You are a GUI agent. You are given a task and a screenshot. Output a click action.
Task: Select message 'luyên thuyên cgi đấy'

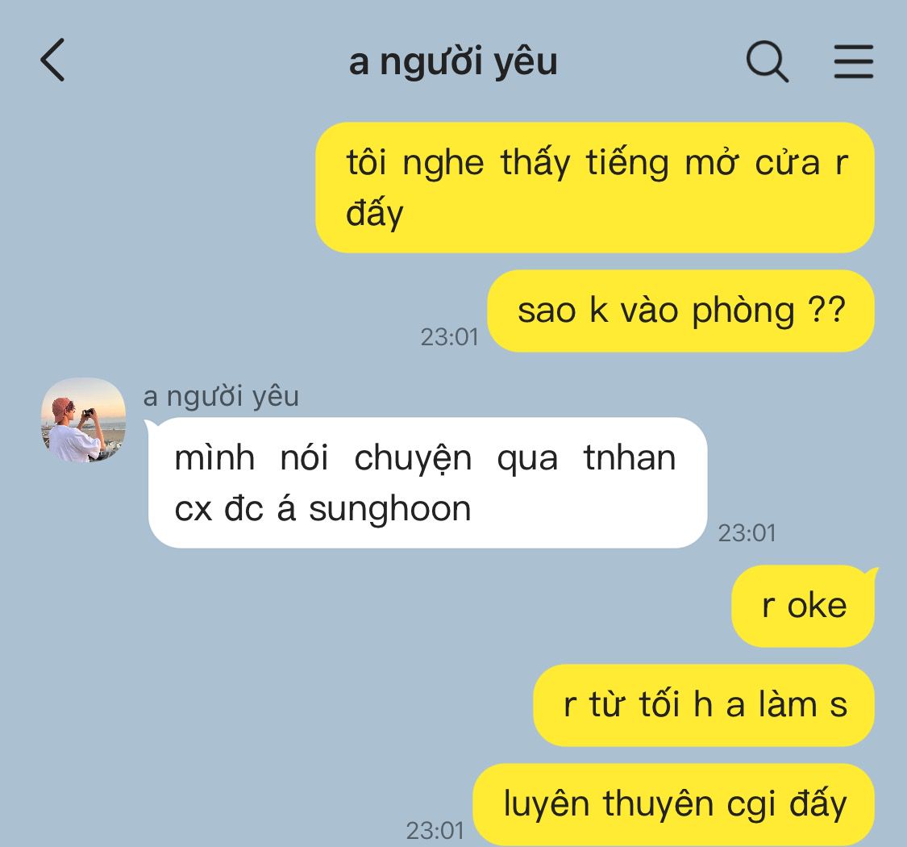[x=674, y=804]
